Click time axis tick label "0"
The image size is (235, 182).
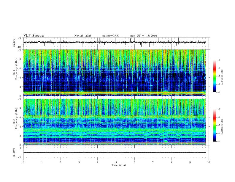click(23, 162)
